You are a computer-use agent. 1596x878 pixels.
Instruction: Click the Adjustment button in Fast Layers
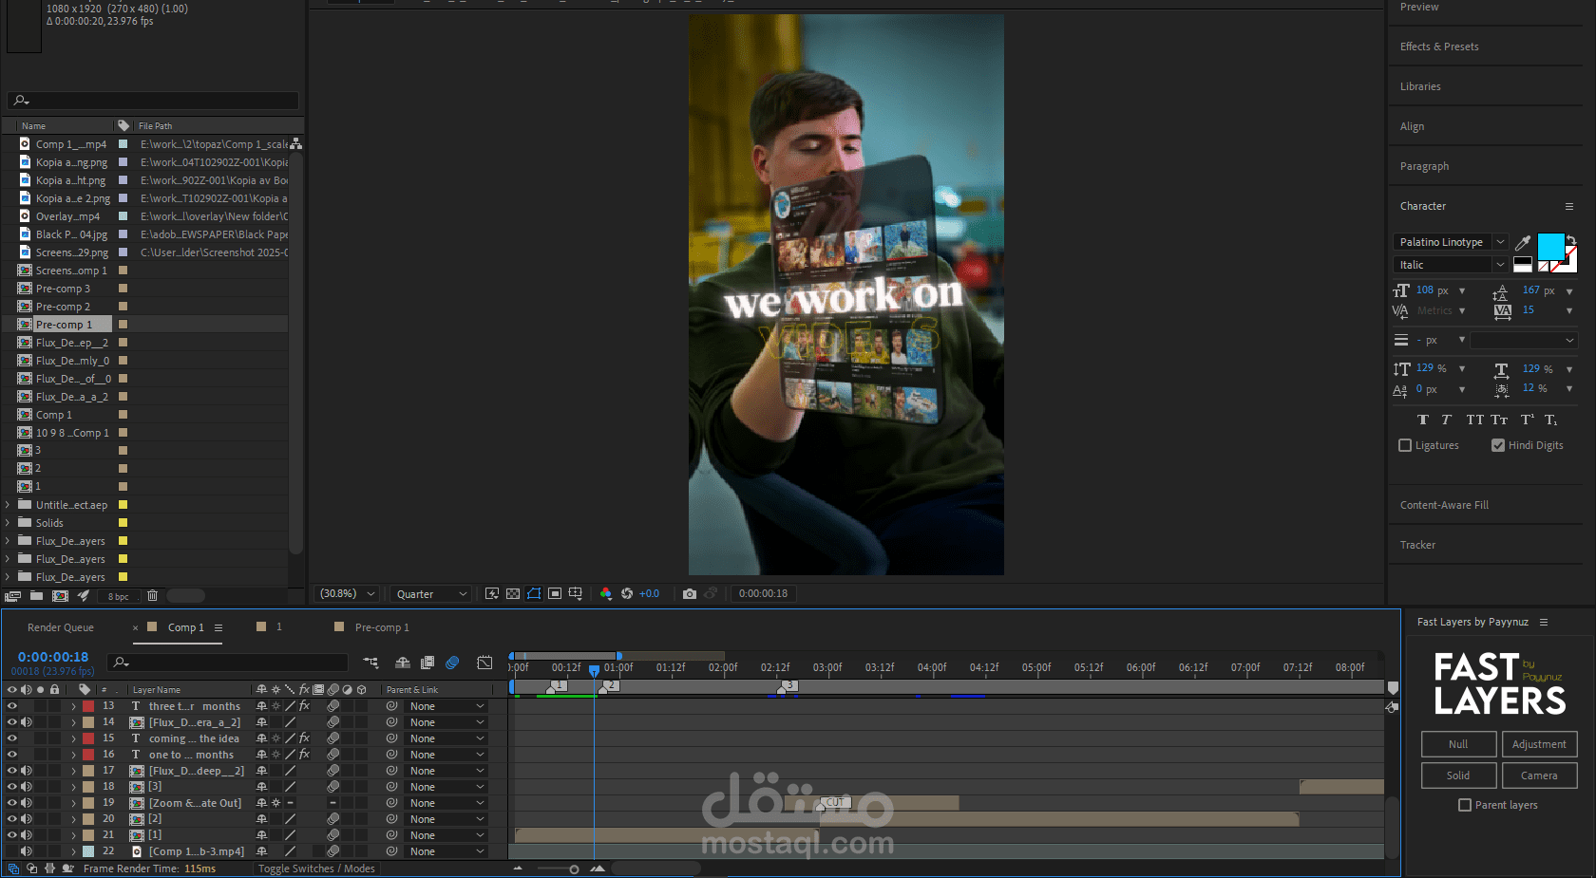[x=1539, y=744]
